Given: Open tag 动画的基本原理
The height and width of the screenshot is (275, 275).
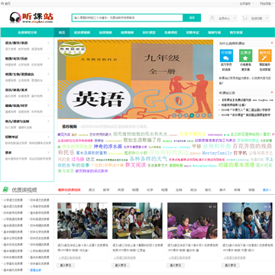Looking at the screenshot, I should click(236, 165).
